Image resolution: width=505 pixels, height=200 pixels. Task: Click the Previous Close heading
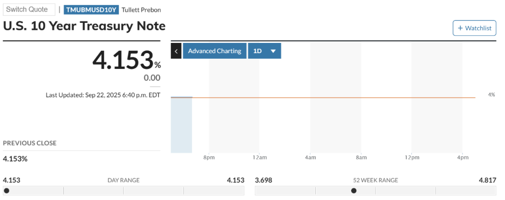[x=29, y=143]
